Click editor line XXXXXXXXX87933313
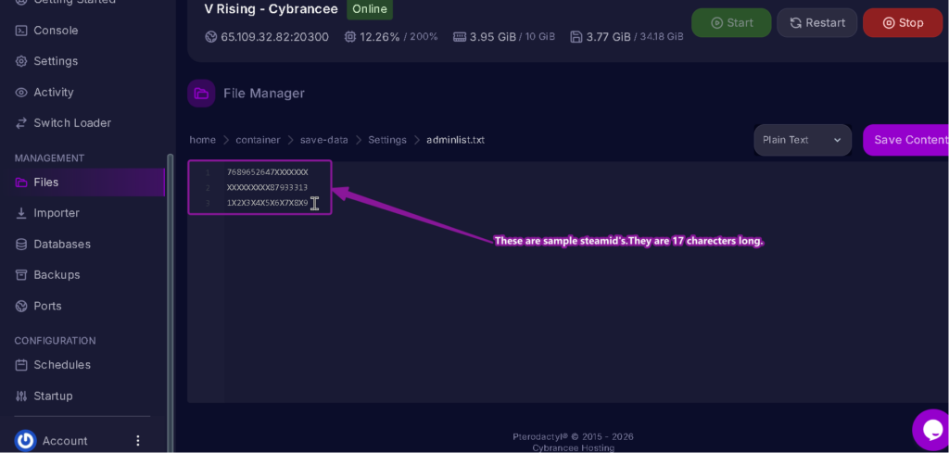949x453 pixels. (268, 187)
